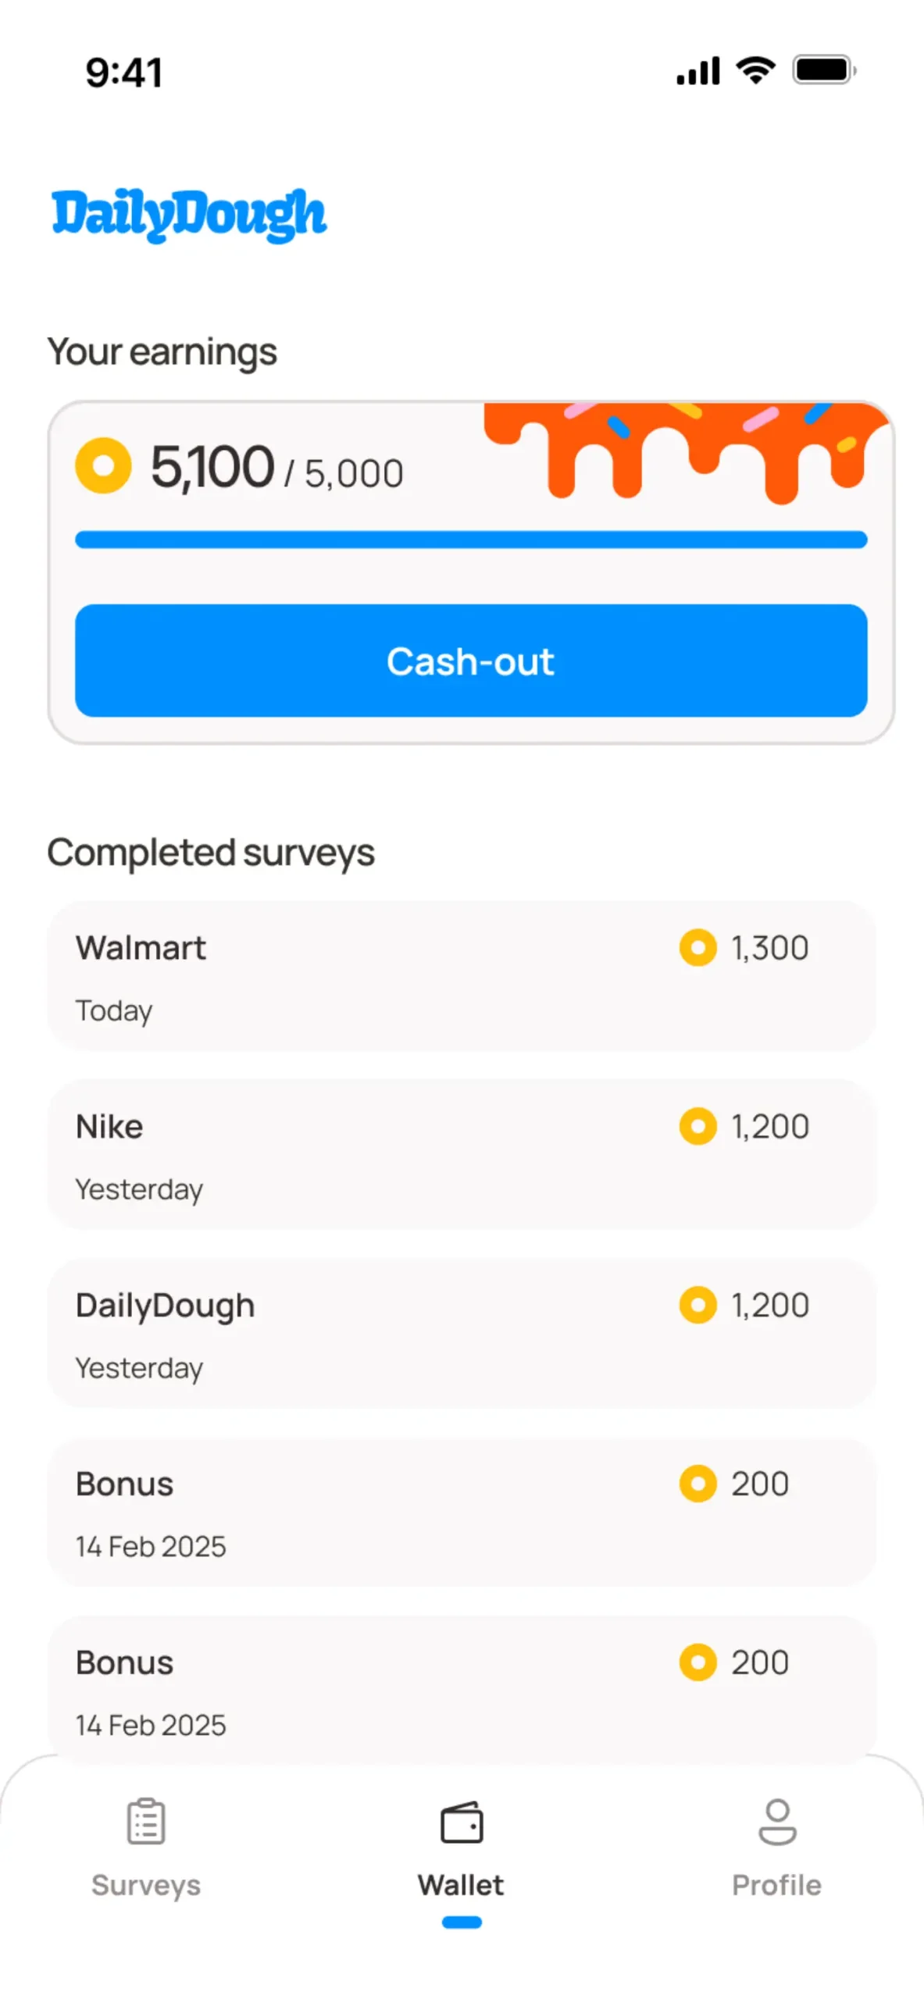924x1999 pixels.
Task: Tap the battery indicator icon
Action: point(825,70)
